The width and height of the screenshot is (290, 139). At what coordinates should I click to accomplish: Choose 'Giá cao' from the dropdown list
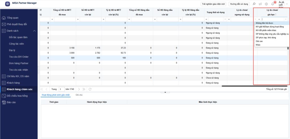click(x=259, y=41)
